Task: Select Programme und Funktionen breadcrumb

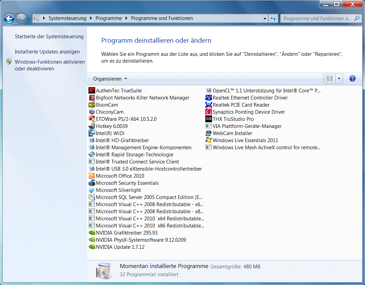Action: coord(162,18)
